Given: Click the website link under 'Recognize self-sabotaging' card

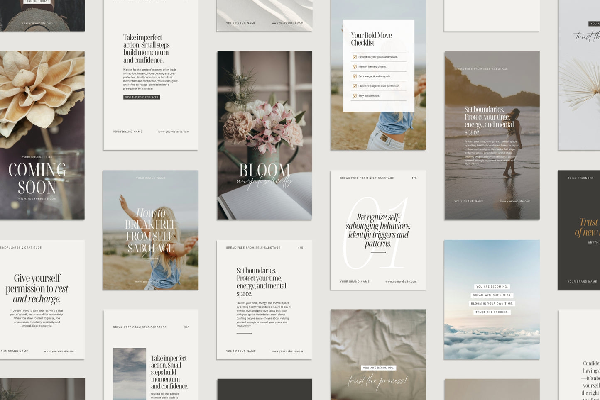Looking at the screenshot, I should point(401,282).
